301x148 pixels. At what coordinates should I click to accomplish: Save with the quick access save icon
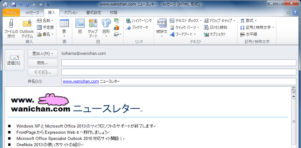[x=13, y=4]
